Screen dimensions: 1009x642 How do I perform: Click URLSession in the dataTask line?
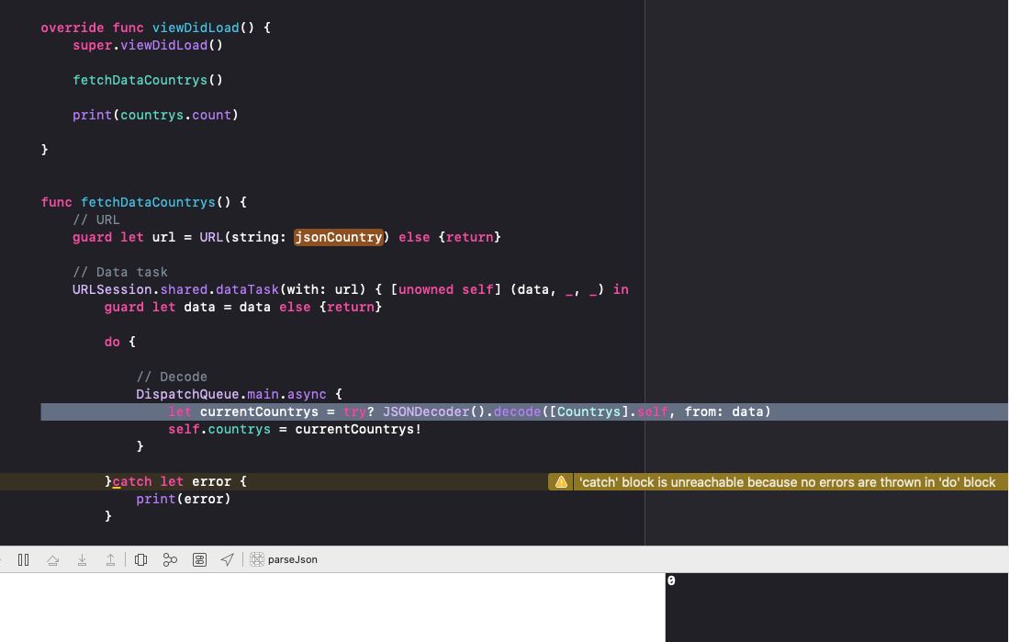(112, 289)
